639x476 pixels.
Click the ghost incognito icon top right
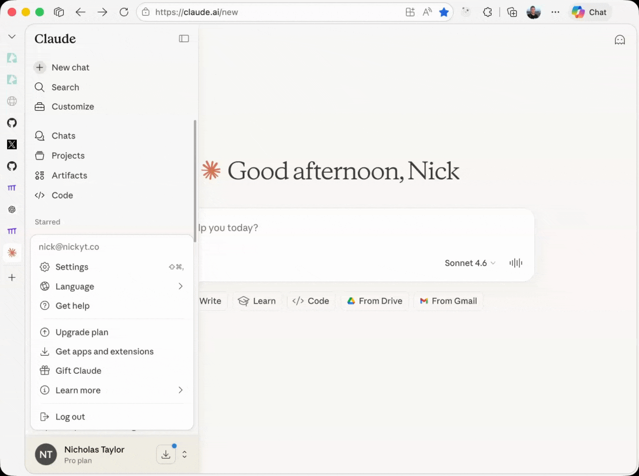(620, 40)
